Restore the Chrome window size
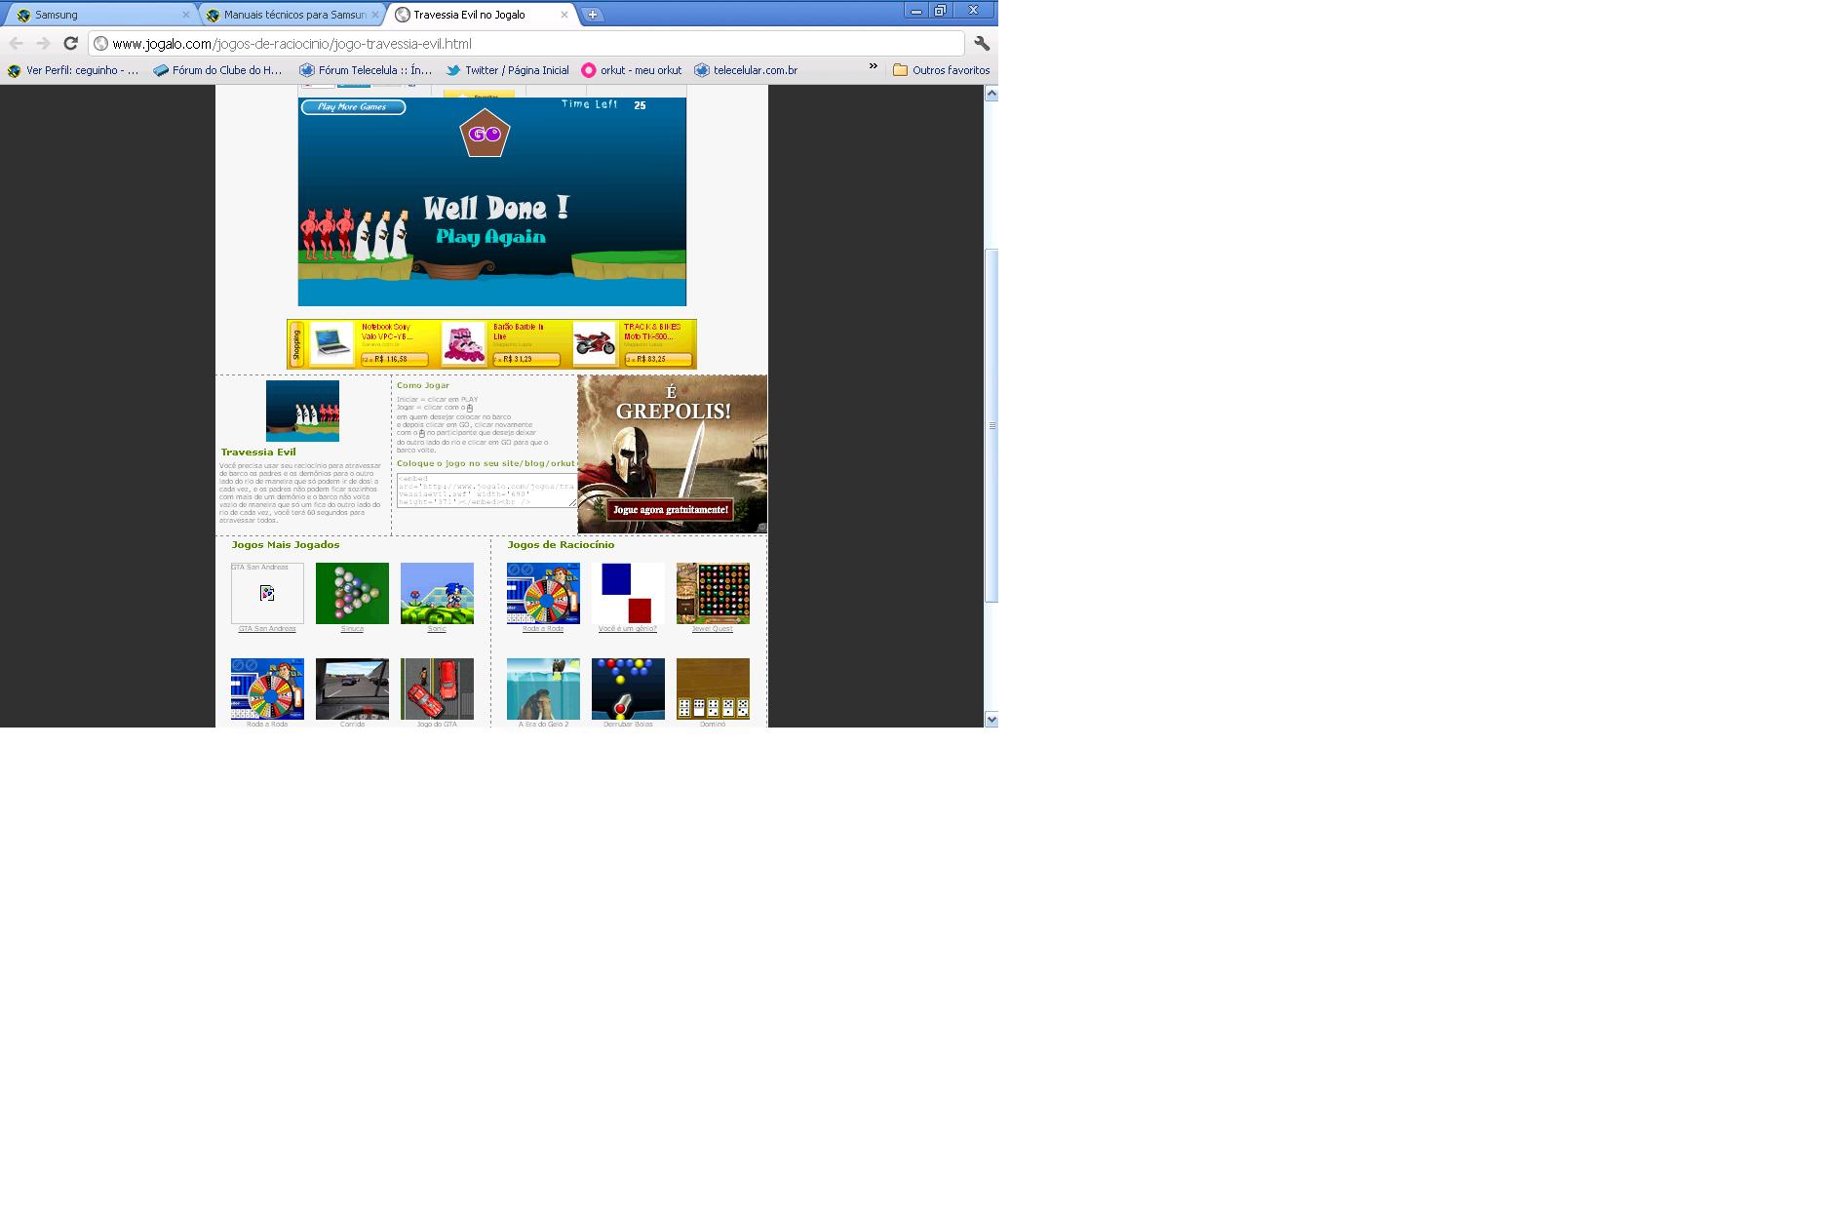This screenshot has width=1828, height=1220. coord(941,11)
